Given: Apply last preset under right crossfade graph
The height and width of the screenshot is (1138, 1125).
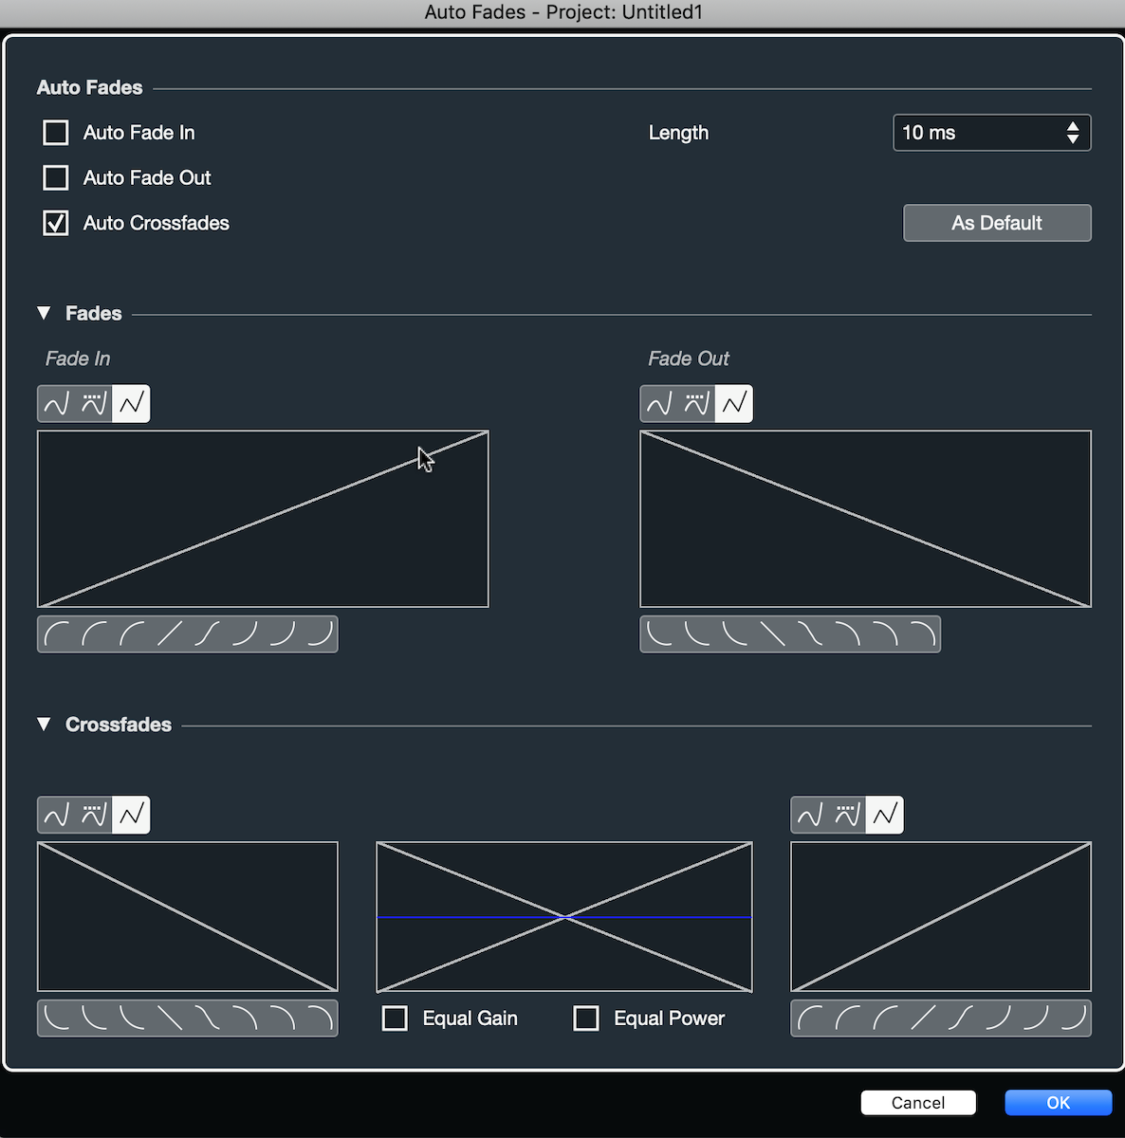Looking at the screenshot, I should [x=1072, y=1019].
